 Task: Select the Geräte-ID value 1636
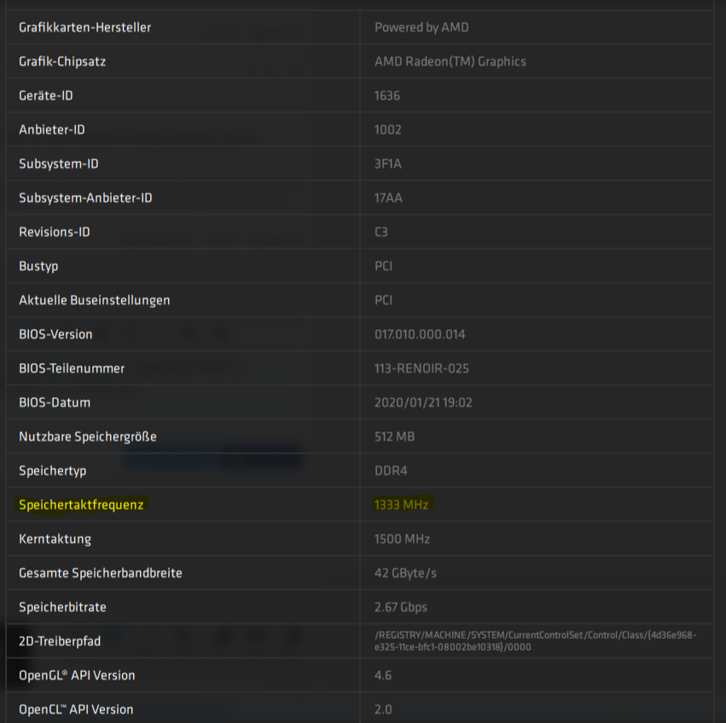tap(387, 95)
